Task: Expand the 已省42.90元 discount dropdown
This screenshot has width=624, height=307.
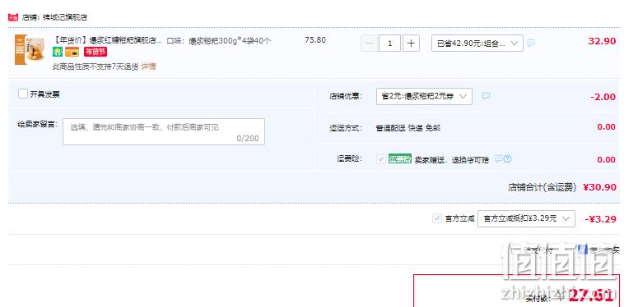Action: pyautogui.click(x=477, y=44)
